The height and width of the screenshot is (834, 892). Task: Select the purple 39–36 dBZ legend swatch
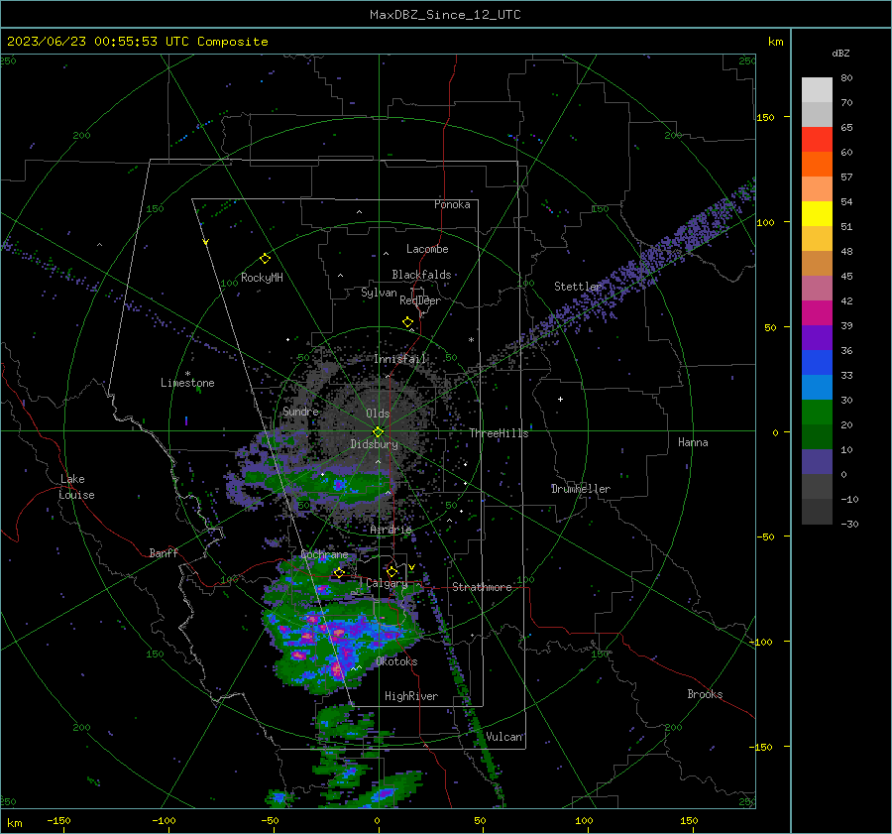click(817, 338)
